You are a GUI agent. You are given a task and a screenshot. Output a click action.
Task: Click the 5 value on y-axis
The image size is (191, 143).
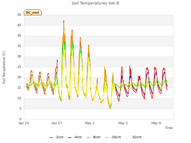pyautogui.click(x=20, y=108)
